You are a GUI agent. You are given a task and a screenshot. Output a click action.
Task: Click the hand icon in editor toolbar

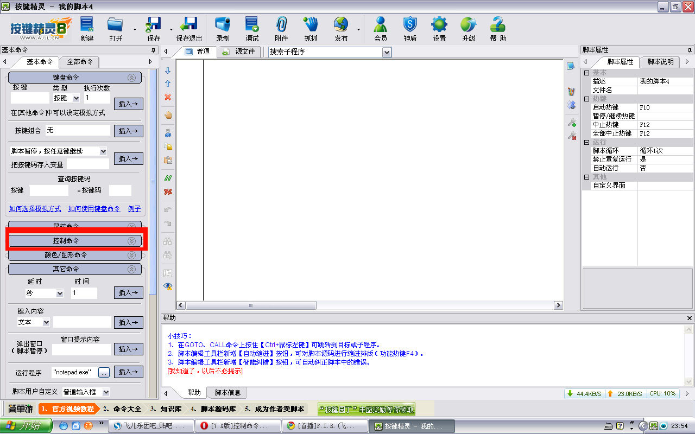tap(168, 115)
